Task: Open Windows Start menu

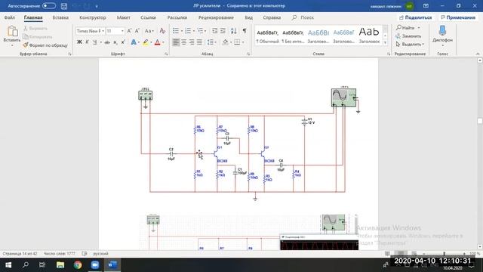Action: (x=8, y=265)
